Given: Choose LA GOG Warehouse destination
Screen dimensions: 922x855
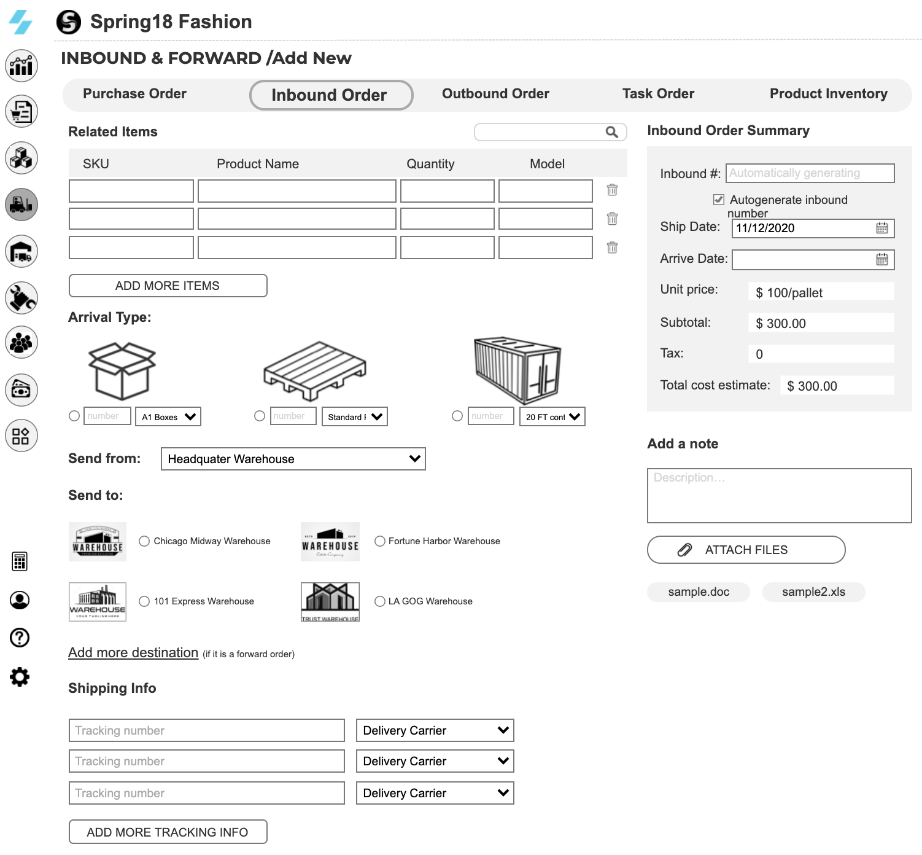Looking at the screenshot, I should pos(380,601).
